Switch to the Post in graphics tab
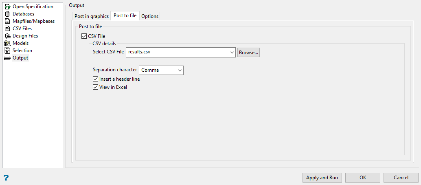The height and width of the screenshot is (185, 421). point(92,16)
